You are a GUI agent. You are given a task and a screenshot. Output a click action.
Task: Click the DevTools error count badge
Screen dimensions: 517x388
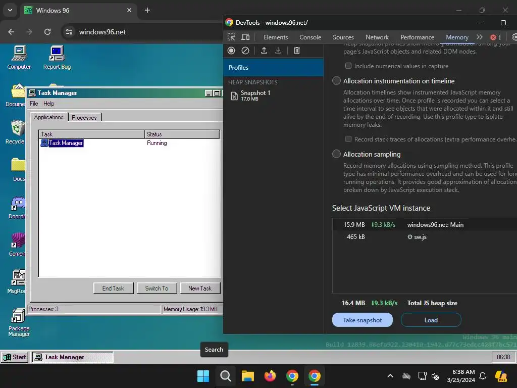(x=496, y=37)
